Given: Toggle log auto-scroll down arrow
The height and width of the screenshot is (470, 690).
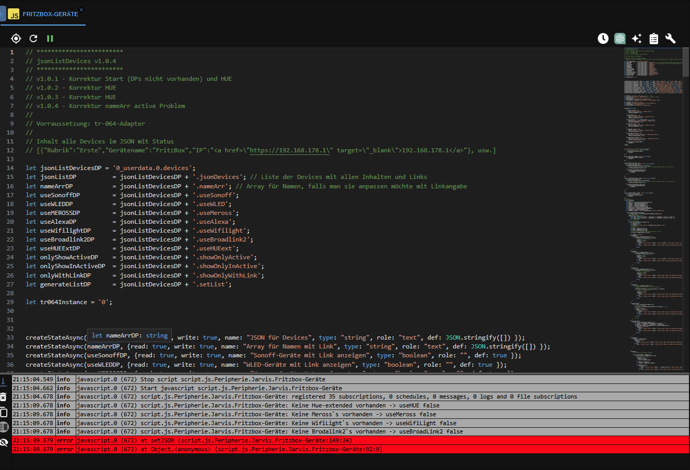Looking at the screenshot, I should (x=4, y=381).
